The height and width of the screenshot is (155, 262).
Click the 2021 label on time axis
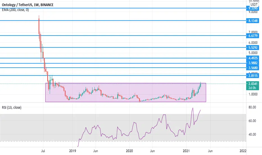coord(186,151)
